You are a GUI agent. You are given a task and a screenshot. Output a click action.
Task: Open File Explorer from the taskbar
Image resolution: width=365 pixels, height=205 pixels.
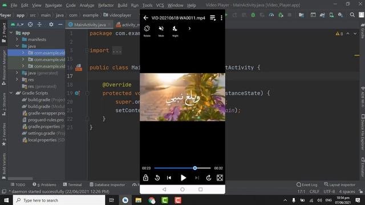(x=139, y=200)
